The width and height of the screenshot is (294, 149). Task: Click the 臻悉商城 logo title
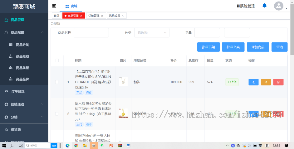[24, 7]
